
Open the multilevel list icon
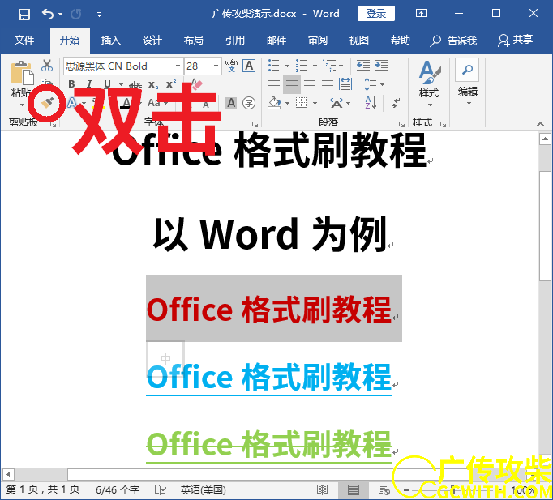pos(331,66)
